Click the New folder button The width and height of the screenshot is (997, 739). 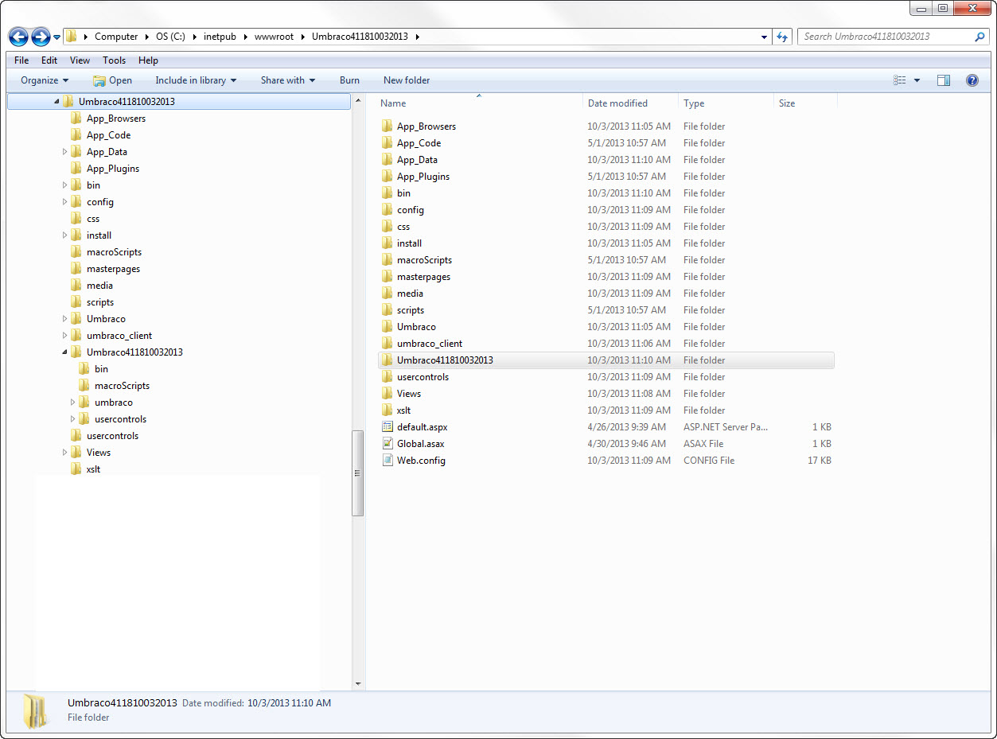point(407,80)
